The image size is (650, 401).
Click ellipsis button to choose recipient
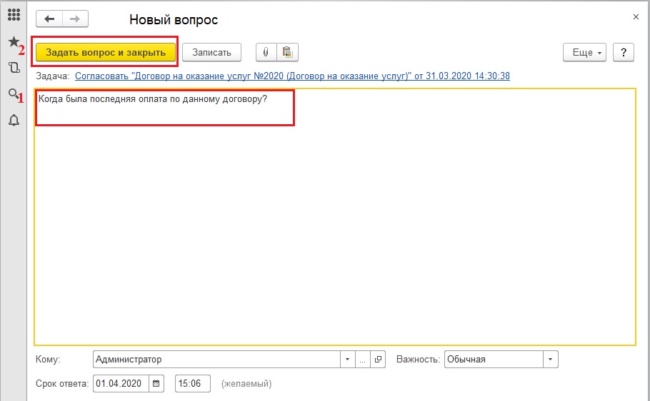click(363, 360)
